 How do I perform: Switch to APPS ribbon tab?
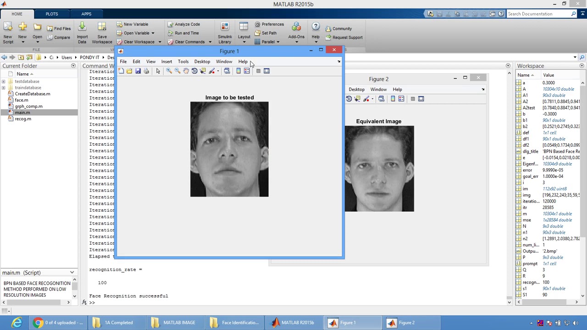tap(86, 14)
